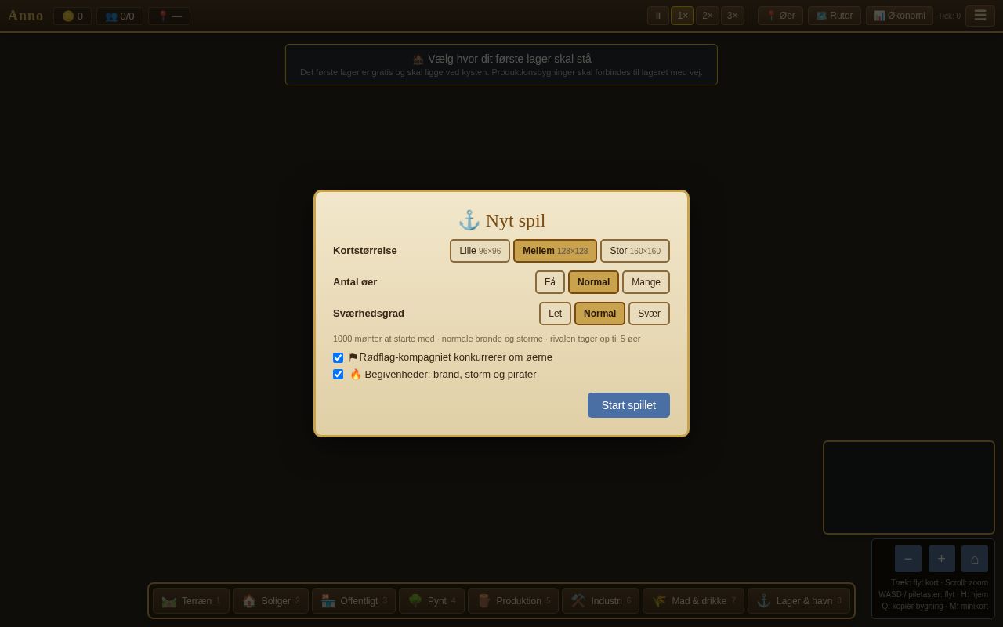The height and width of the screenshot is (627, 1003).
Task: Pause the game with pause icon
Action: coord(658,16)
